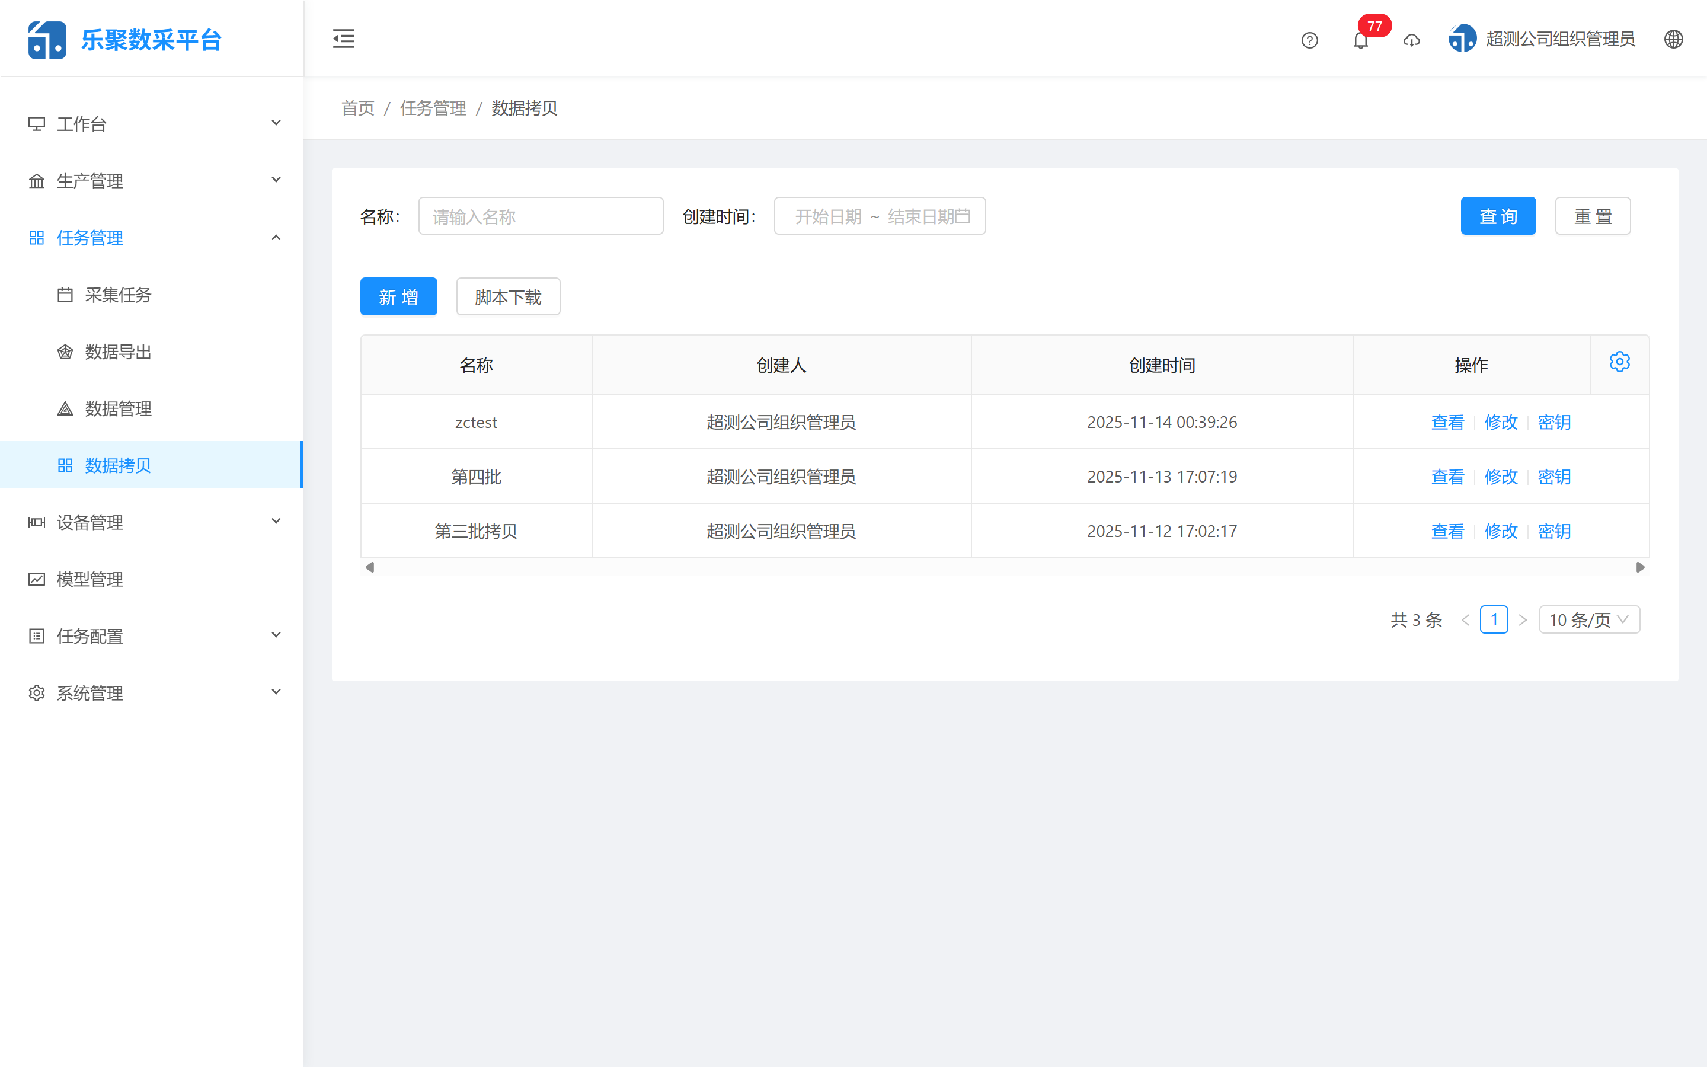Image resolution: width=1707 pixels, height=1067 pixels.
Task: Click the table column settings gear icon
Action: click(x=1619, y=362)
